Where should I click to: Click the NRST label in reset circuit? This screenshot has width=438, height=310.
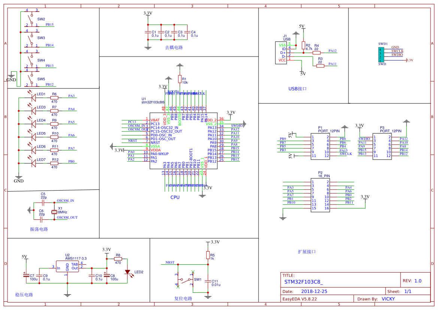click(170, 262)
